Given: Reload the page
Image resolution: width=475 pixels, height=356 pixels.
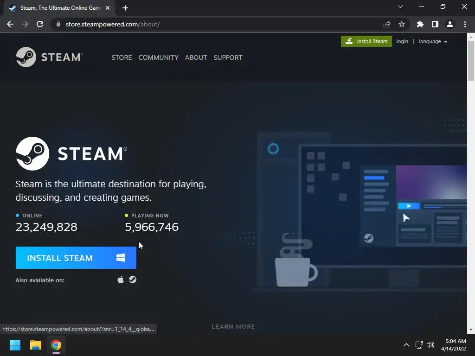Looking at the screenshot, I should 40,24.
